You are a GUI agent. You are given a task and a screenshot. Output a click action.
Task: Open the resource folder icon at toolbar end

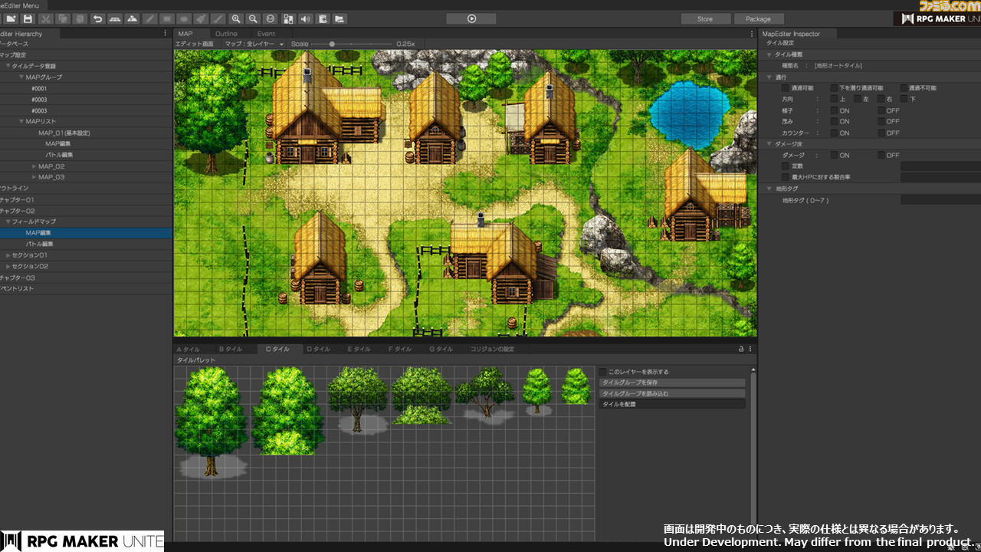[x=340, y=18]
